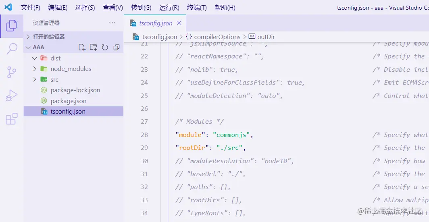The width and height of the screenshot is (429, 222).
Task: Select tsconfig.json in the explorer tree
Action: coord(73,112)
